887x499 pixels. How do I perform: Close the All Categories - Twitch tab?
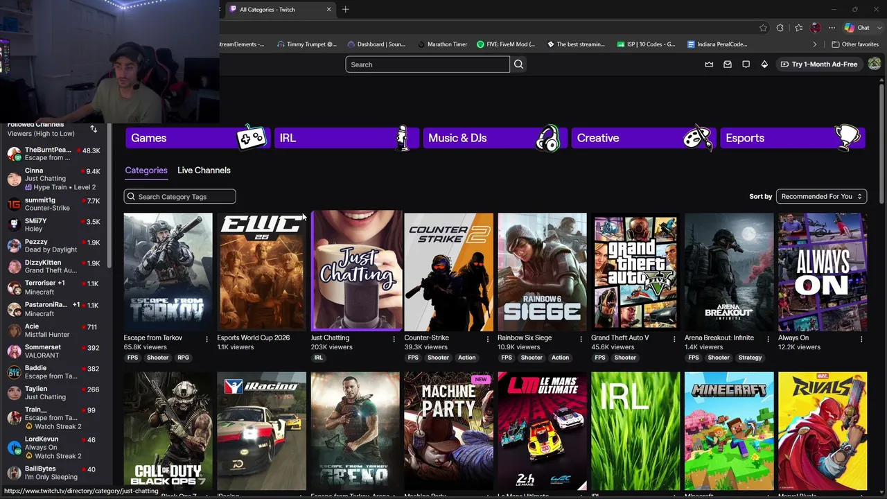pos(328,9)
